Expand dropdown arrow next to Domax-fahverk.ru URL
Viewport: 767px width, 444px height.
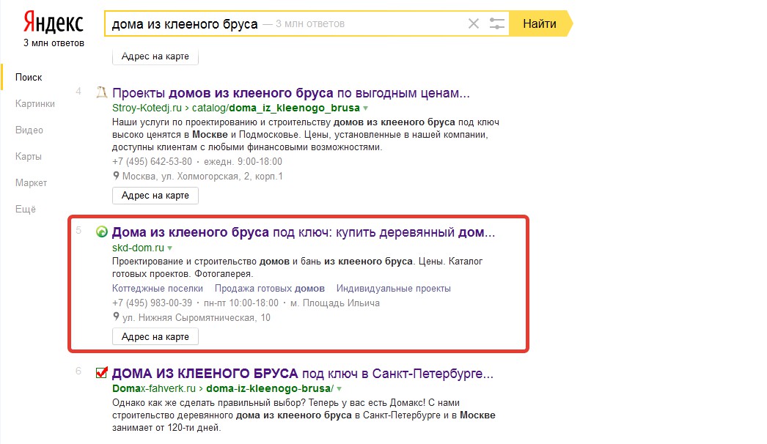(x=339, y=389)
